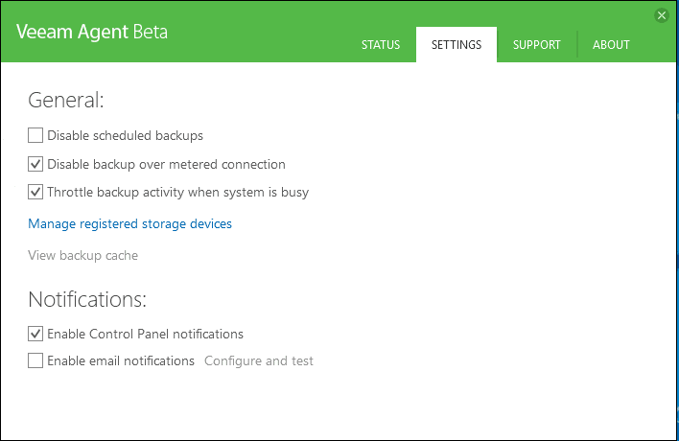Open Configure and test email settings

(x=258, y=361)
